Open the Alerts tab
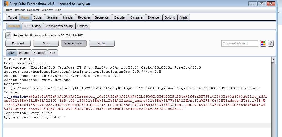282x137 pixels. [x=184, y=17]
